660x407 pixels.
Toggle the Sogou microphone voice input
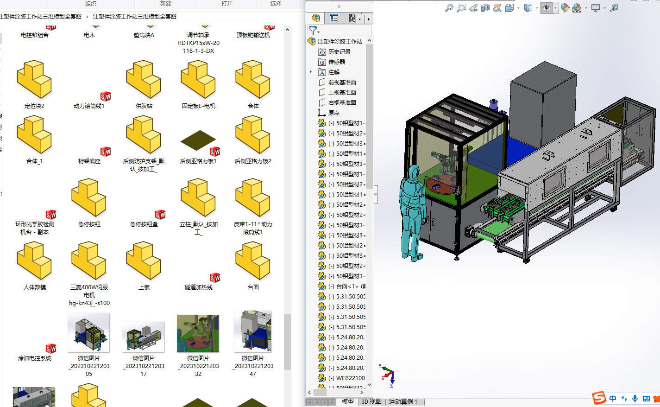635,399
